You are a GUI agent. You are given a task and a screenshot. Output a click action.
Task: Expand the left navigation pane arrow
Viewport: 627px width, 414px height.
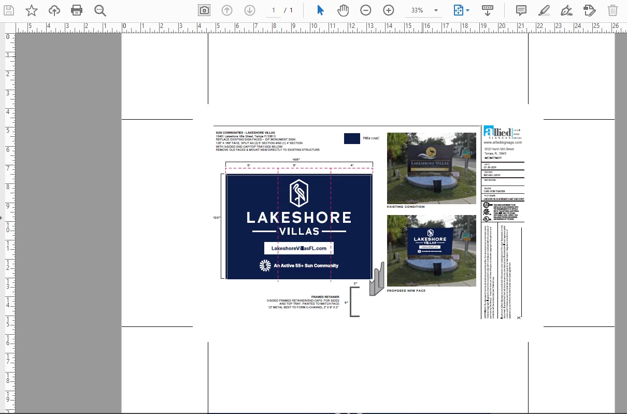(x=2, y=218)
